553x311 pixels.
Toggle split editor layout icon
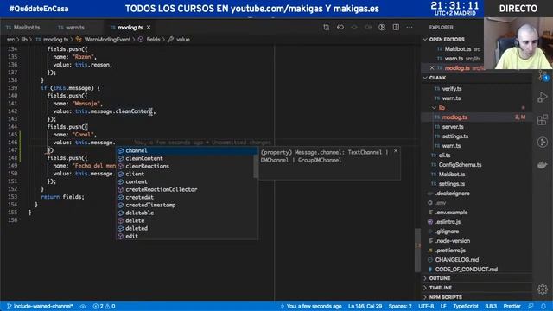(x=396, y=27)
